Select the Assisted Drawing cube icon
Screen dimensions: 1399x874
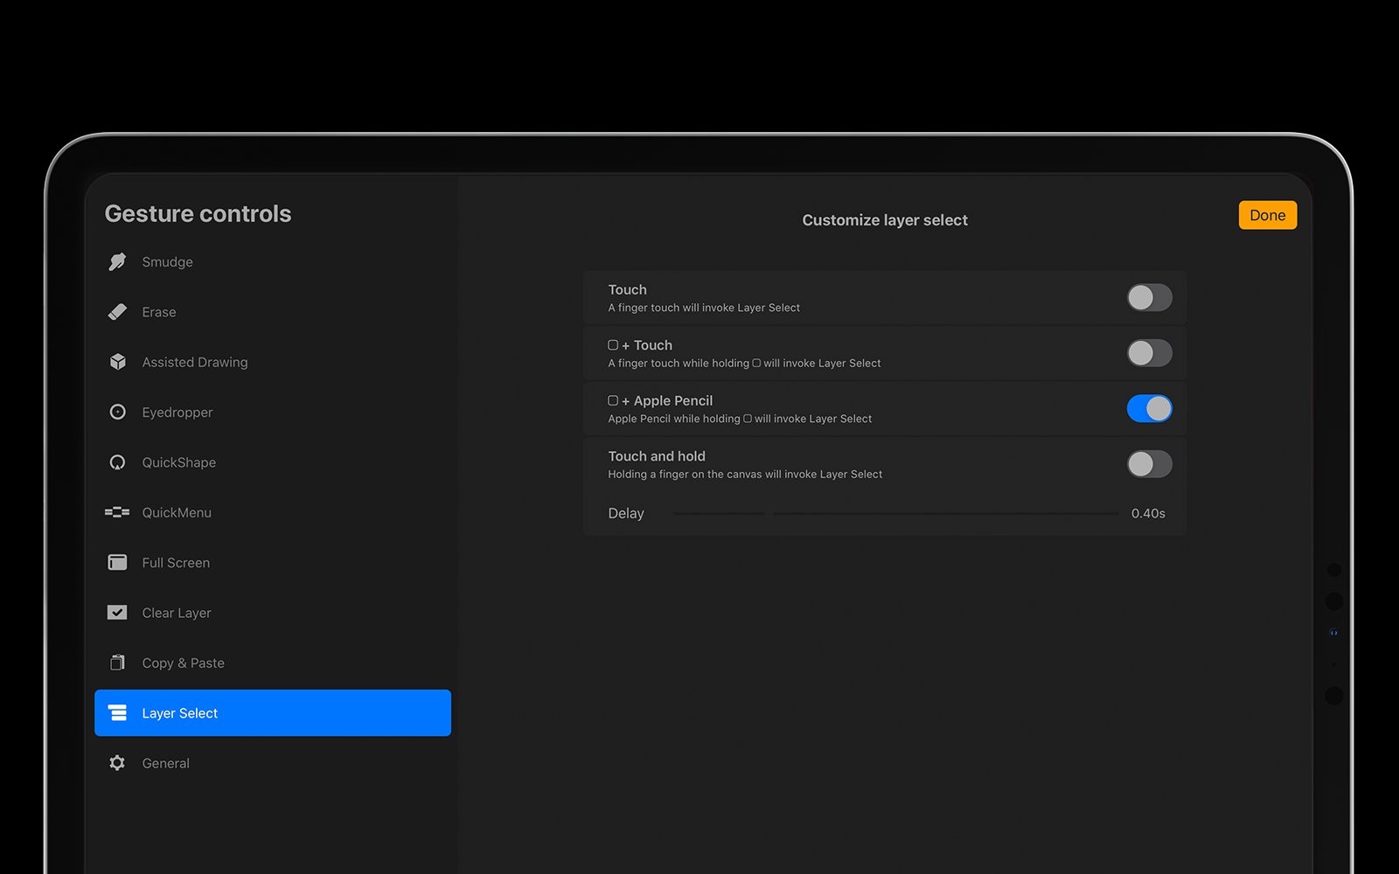pyautogui.click(x=117, y=362)
